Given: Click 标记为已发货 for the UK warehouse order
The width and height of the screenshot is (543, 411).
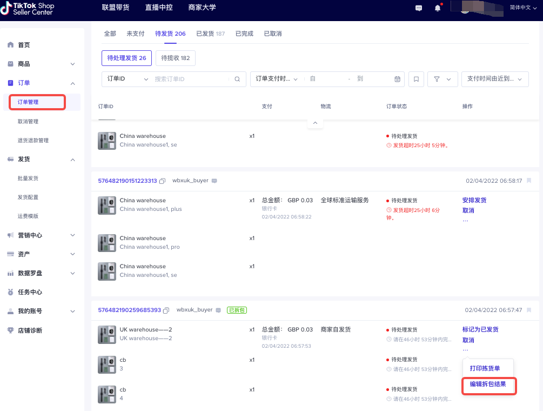Looking at the screenshot, I should pos(480,329).
